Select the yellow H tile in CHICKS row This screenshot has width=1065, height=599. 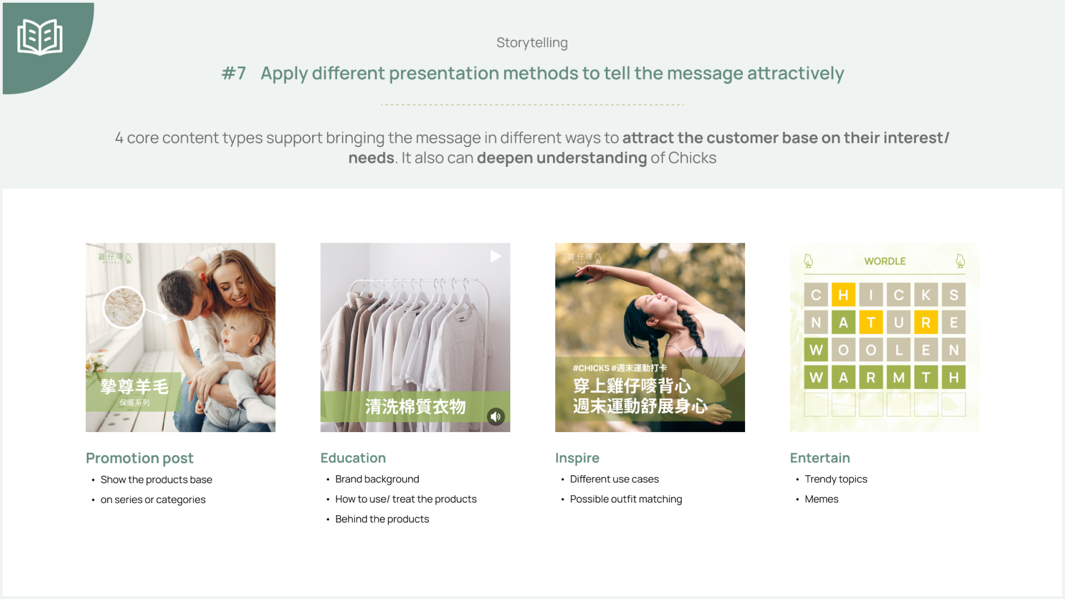[843, 295]
